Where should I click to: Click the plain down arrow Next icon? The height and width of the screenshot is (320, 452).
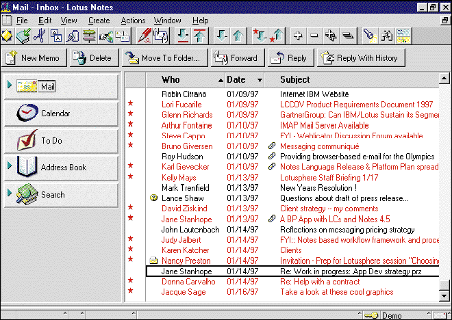pyautogui.click(x=222, y=36)
